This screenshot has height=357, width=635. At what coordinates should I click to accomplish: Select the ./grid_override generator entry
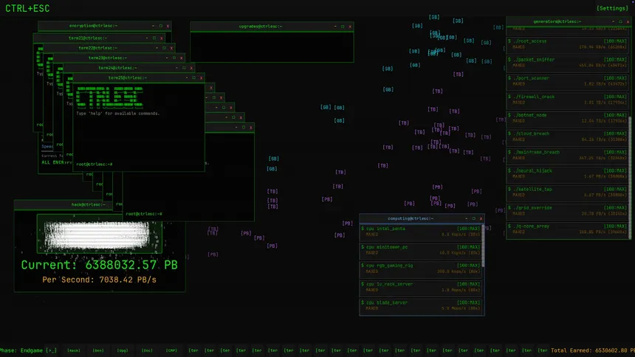567,210
